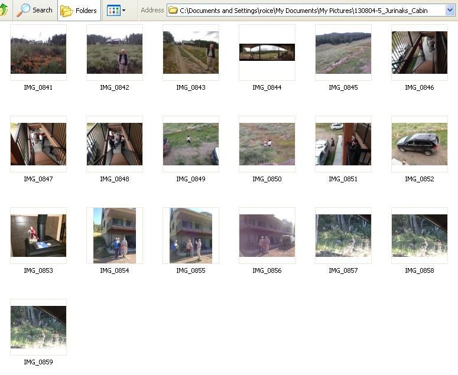Select the IMG_0855 thumbnail
458x375 pixels.
click(191, 236)
